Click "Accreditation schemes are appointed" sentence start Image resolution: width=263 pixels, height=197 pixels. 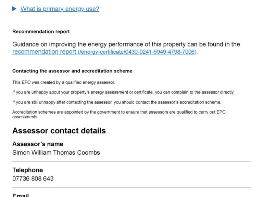41,112
